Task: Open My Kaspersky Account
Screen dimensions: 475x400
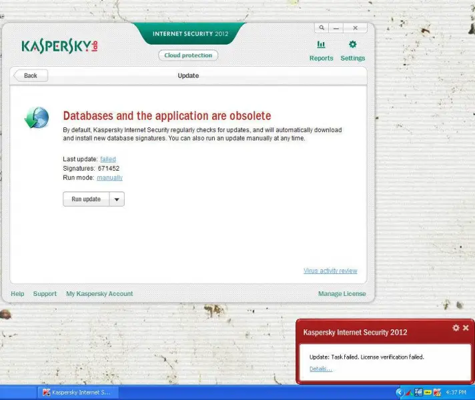Action: point(99,294)
